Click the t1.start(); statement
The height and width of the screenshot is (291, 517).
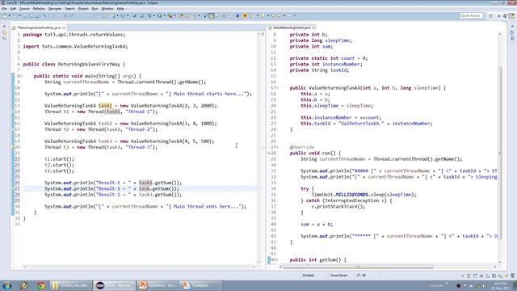pos(59,159)
